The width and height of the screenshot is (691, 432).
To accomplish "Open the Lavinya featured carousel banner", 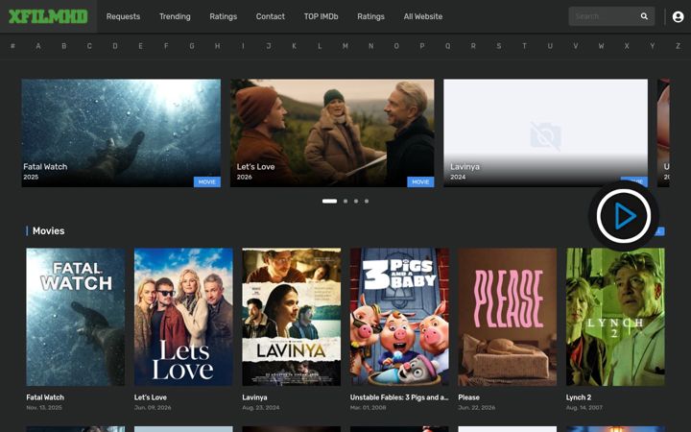I will point(545,133).
